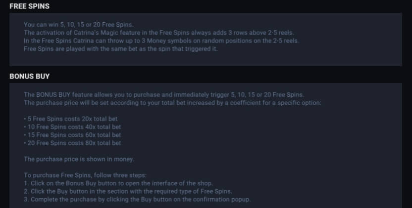Click the 'Free Spins are played with the same bet' line
412x208 pixels.
click(x=121, y=49)
